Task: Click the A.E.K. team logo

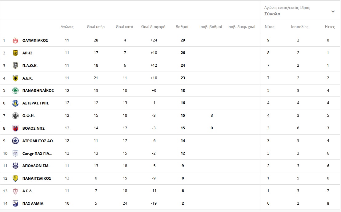Action: [x=15, y=78]
